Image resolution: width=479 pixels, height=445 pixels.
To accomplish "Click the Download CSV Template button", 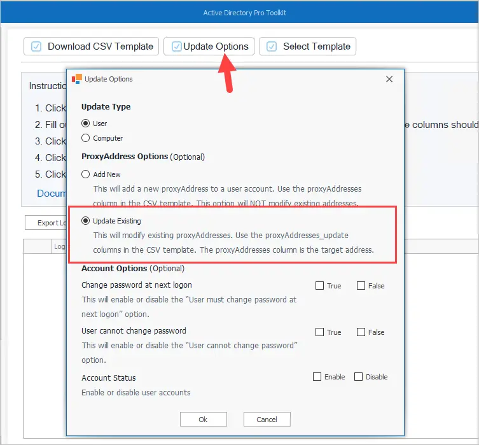I will click(x=91, y=46).
